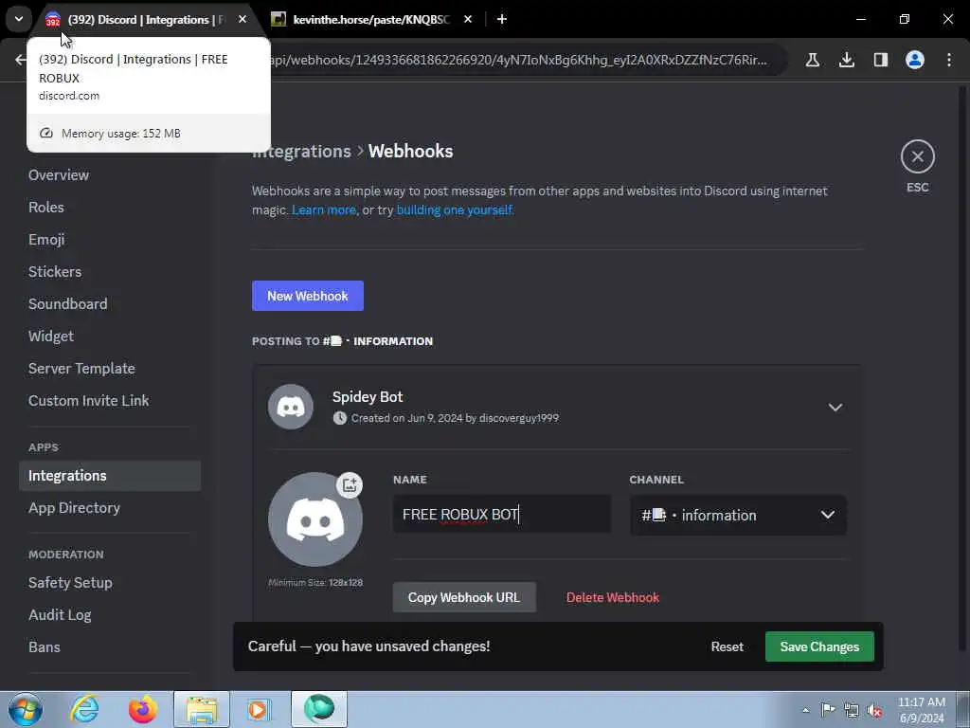Viewport: 970px width, 728px height.
Task: Open the Audit Log page
Action: (60, 614)
